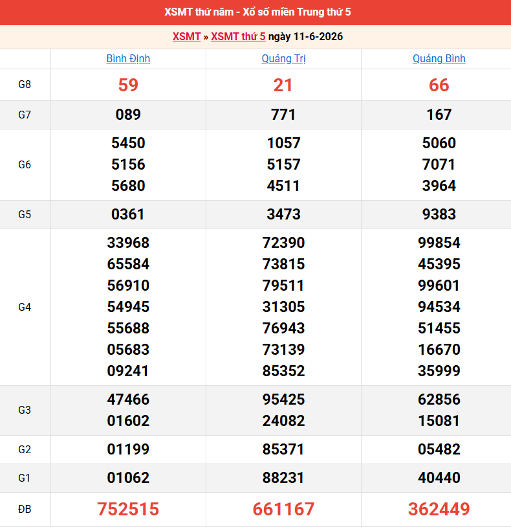Click G2 number 85371
Image resolution: width=511 pixels, height=527 pixels.
(x=283, y=450)
